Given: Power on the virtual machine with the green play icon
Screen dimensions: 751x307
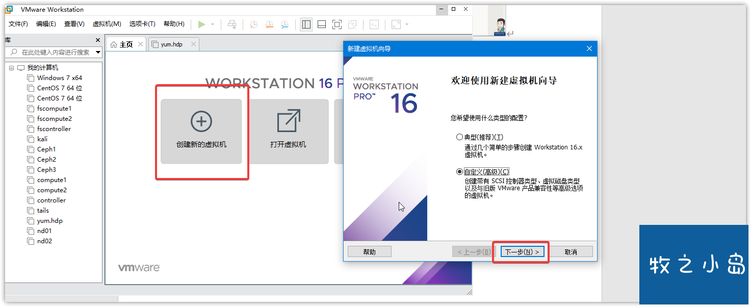Looking at the screenshot, I should pyautogui.click(x=202, y=24).
